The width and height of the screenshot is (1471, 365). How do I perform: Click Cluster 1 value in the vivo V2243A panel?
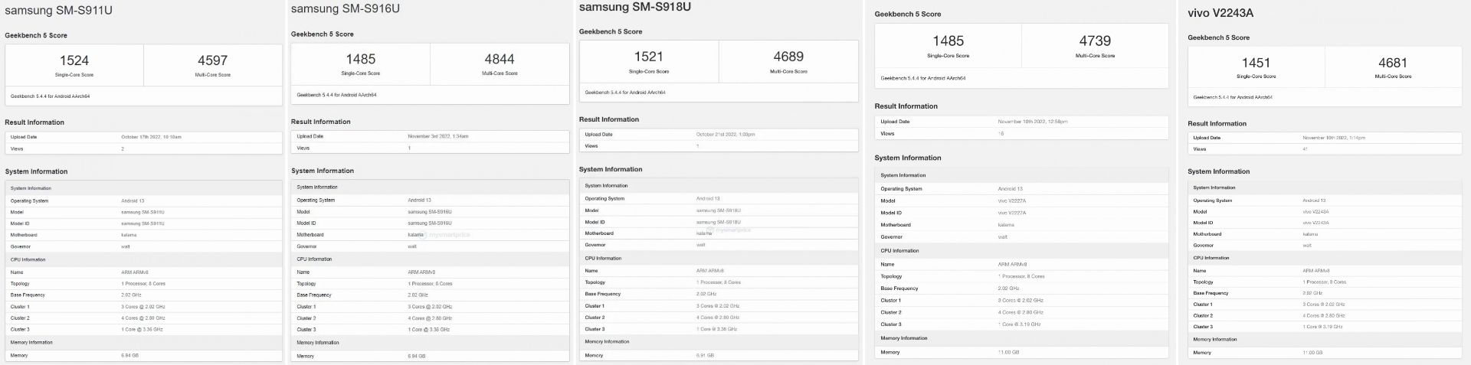point(1323,305)
